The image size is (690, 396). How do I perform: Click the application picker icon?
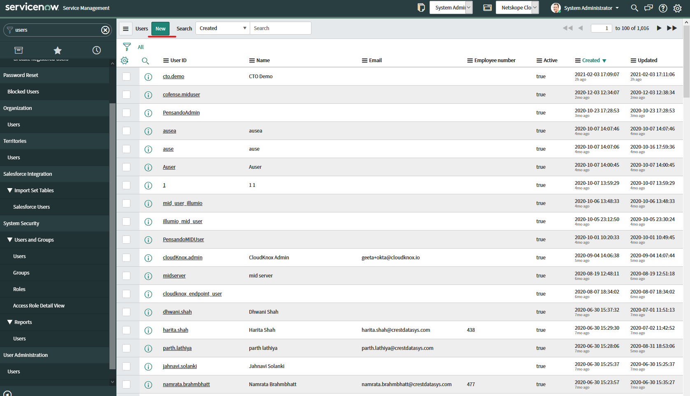pos(488,7)
